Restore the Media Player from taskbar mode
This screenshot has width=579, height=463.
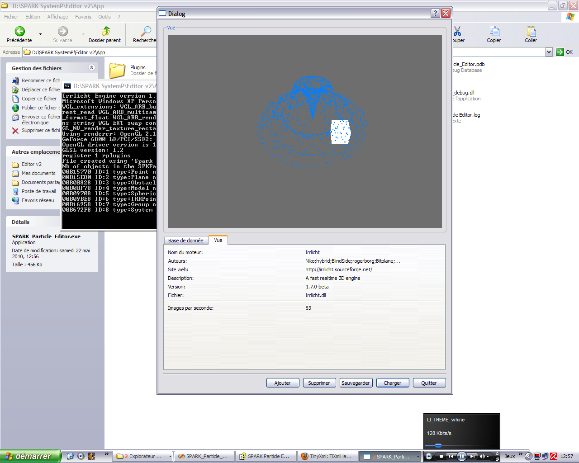(497, 459)
